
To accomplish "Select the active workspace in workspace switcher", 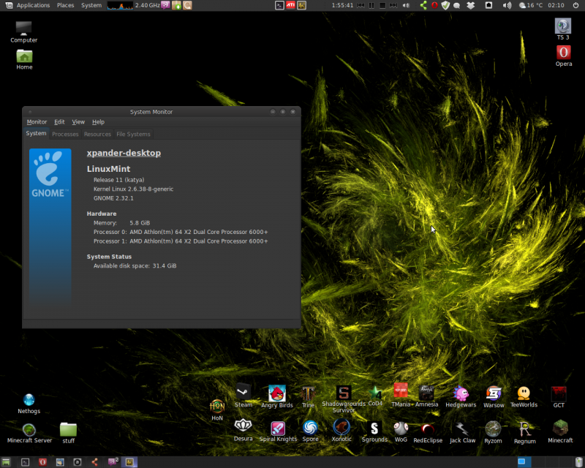I will (x=524, y=462).
